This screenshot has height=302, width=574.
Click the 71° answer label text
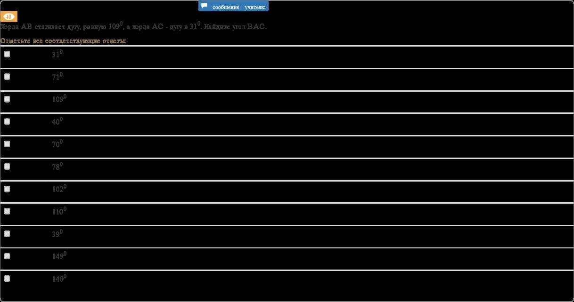pyautogui.click(x=57, y=77)
